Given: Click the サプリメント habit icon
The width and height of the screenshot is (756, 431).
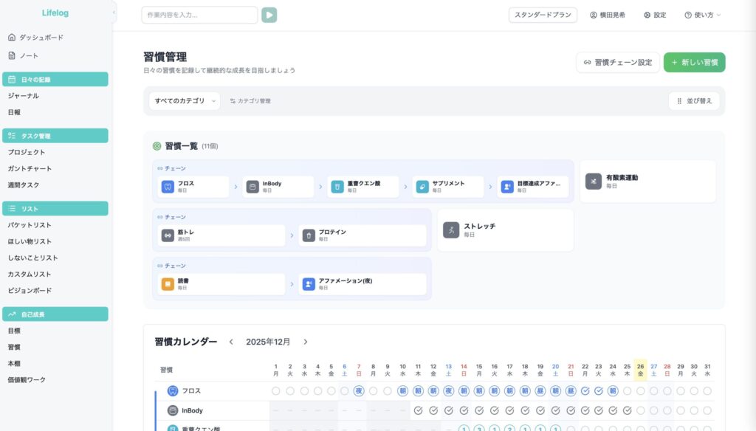Looking at the screenshot, I should 424,186.
